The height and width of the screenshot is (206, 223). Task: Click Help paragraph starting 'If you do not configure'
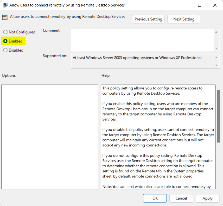tap(157, 166)
